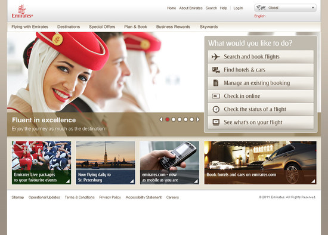Go to the next carousel slide arrow
Screen dimensions: 328x235
[198, 119]
